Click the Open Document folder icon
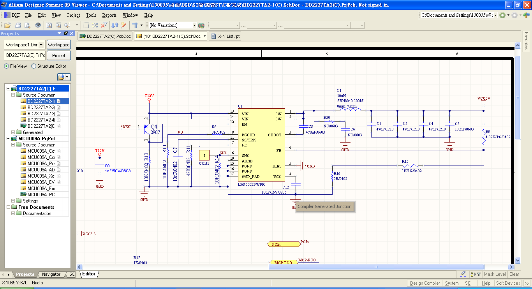This screenshot has width=532, height=289. (x=7, y=25)
